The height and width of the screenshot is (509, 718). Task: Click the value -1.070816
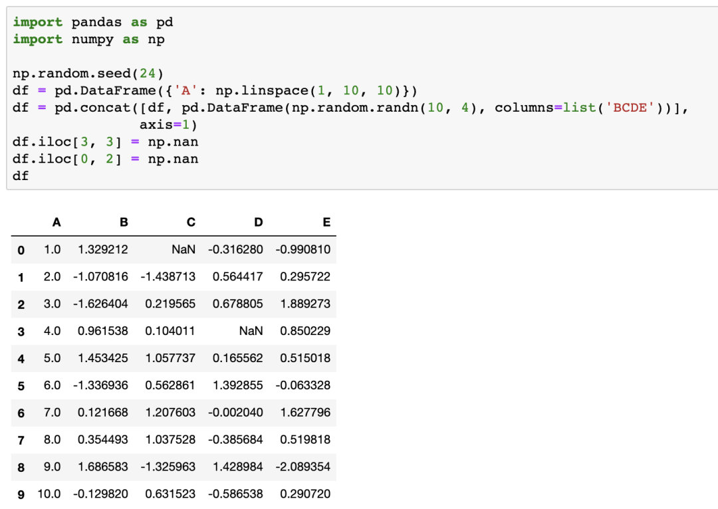100,276
